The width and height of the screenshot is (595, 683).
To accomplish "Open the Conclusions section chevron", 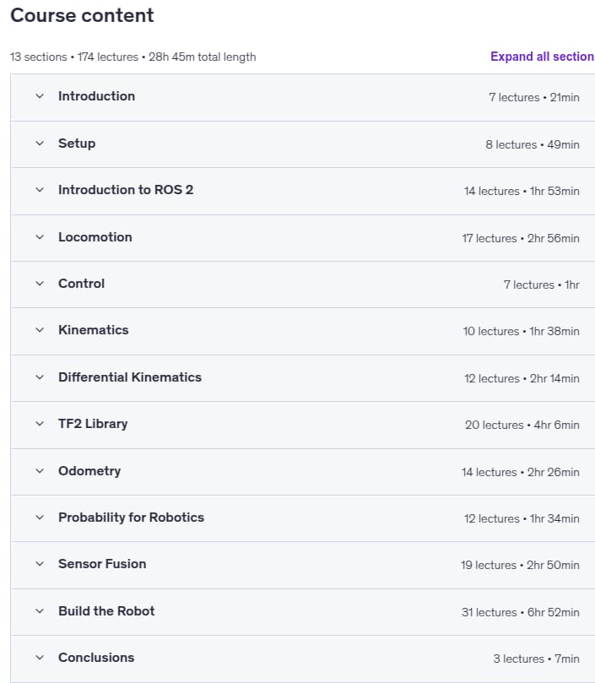I will coord(40,658).
